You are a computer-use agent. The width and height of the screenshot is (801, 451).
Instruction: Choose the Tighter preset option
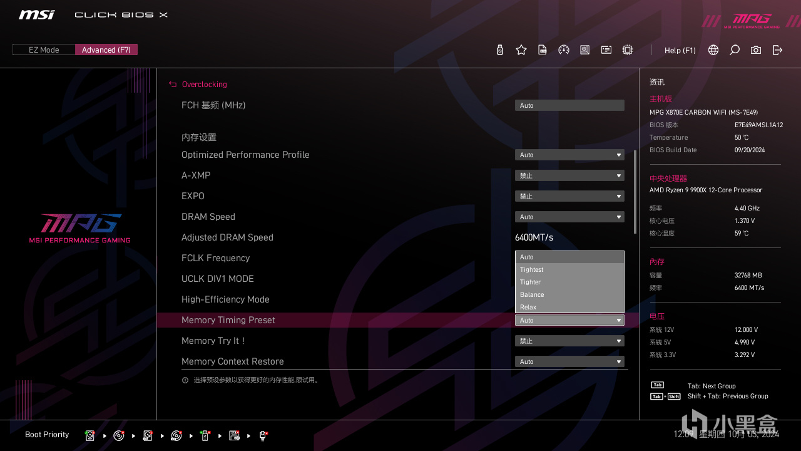569,282
